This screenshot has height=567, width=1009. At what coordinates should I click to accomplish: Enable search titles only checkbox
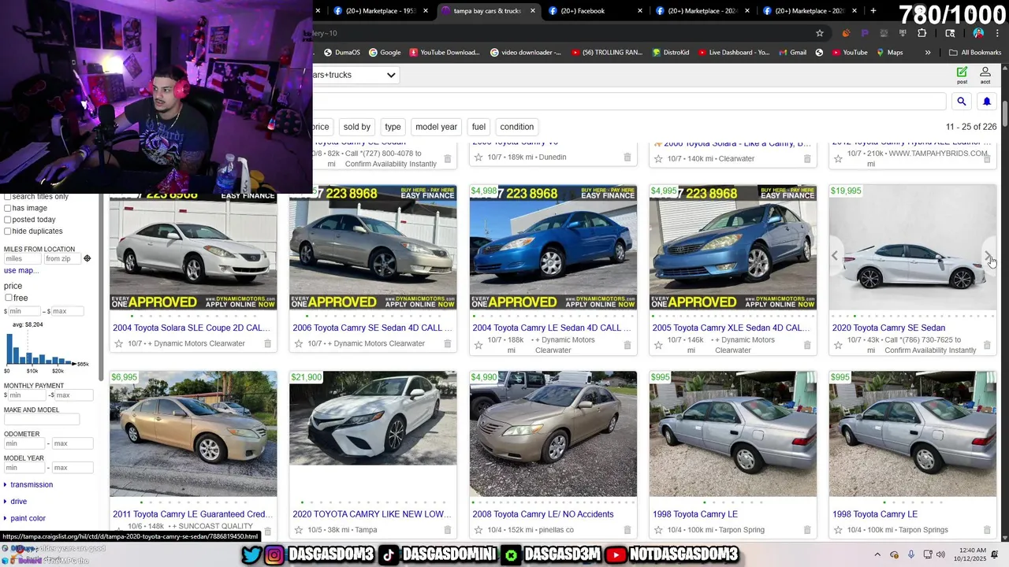[x=7, y=197]
